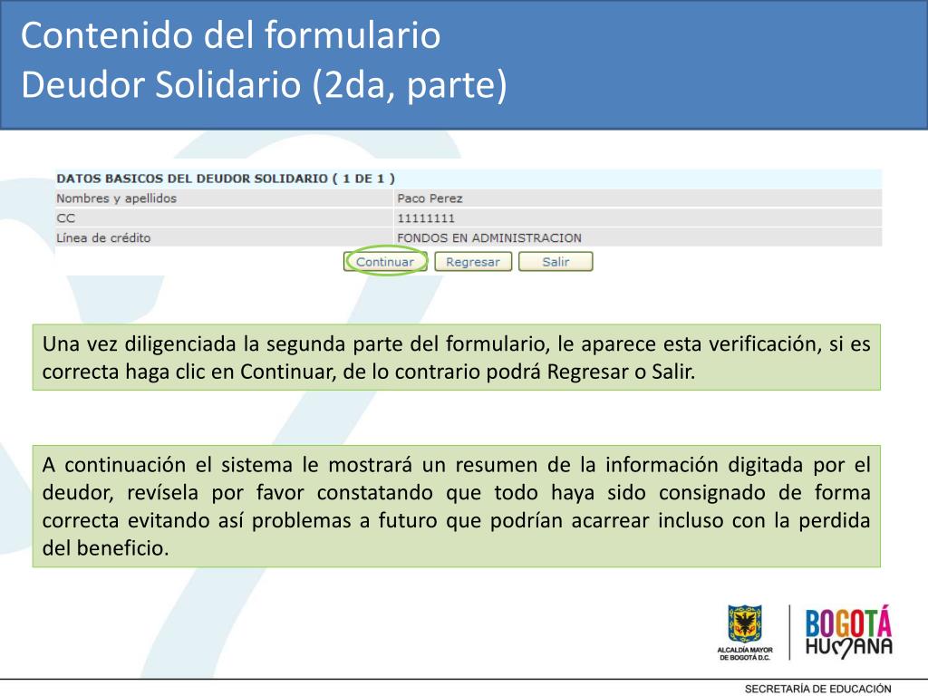The image size is (928, 696).
Task: Select the name value 'Paco Perez'
Action: (x=430, y=198)
